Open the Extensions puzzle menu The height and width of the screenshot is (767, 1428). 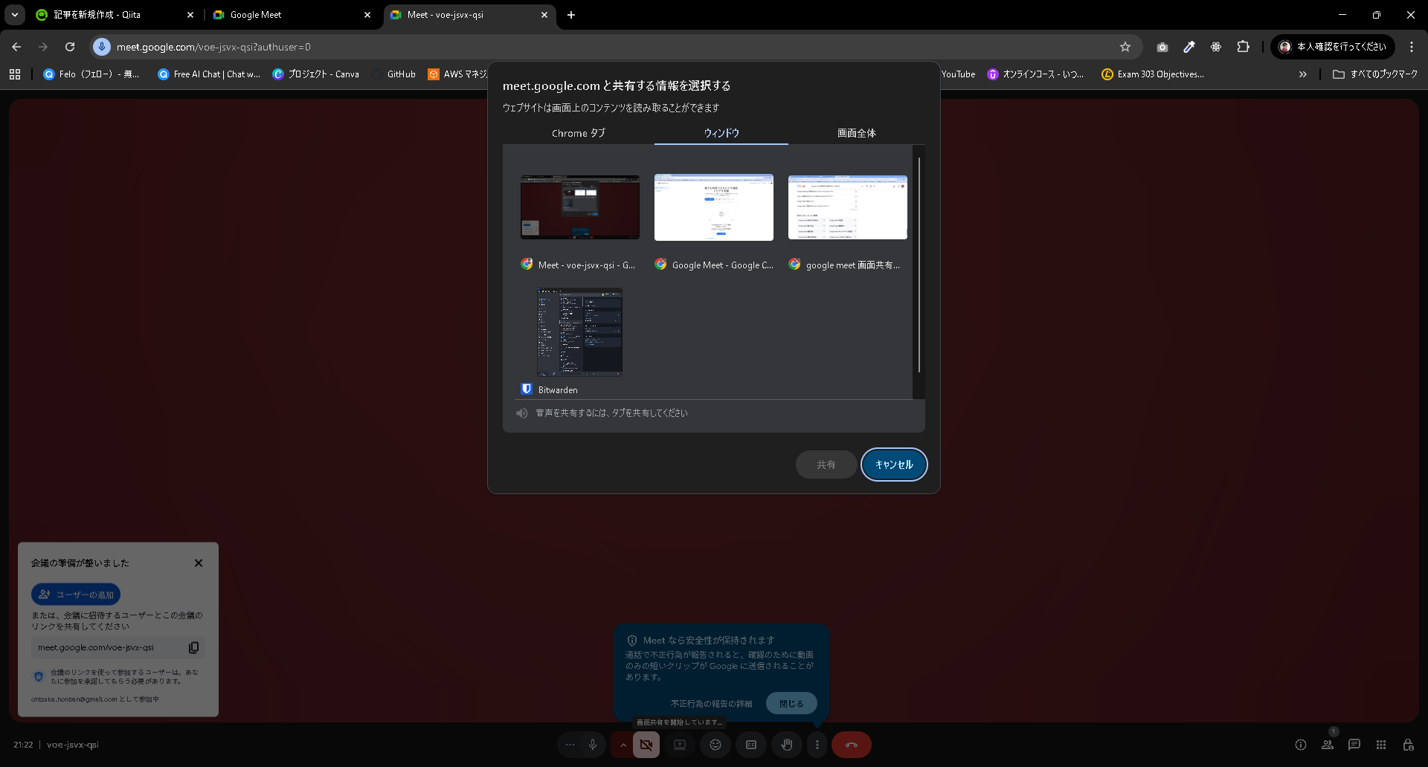(1243, 47)
